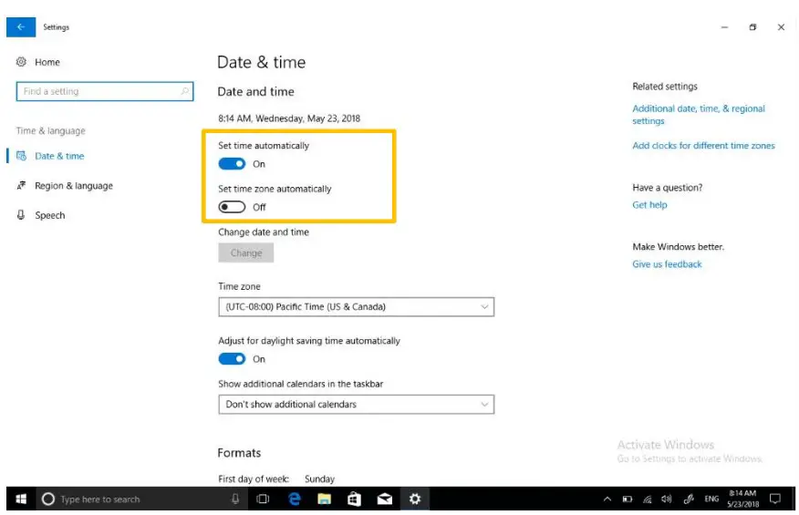Click the 'Make Windows better.' text
This screenshot has height=515, width=799.
pyautogui.click(x=679, y=247)
